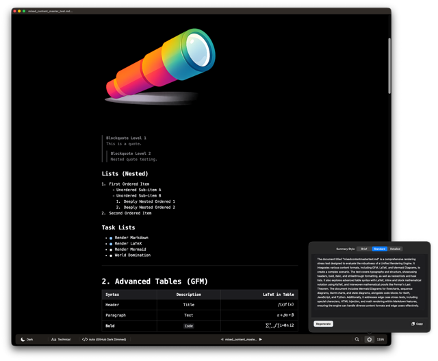
Task: Toggle the AI summary icon in bottom bar
Action: click(370, 339)
